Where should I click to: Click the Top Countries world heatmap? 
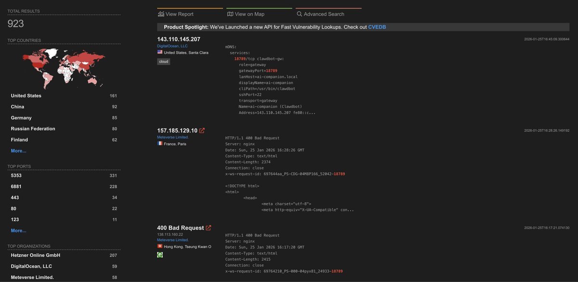[64, 68]
